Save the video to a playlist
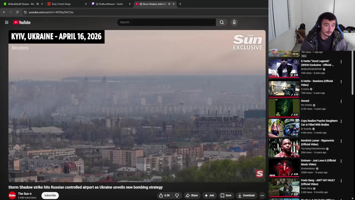Viewport: 355px width, 200px height. (x=226, y=195)
